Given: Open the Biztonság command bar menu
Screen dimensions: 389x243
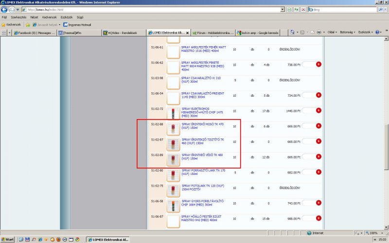Looking at the screenshot, I should pos(347,32).
